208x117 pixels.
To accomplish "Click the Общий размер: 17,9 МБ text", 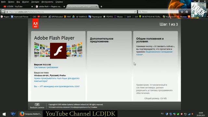I will [155, 98].
